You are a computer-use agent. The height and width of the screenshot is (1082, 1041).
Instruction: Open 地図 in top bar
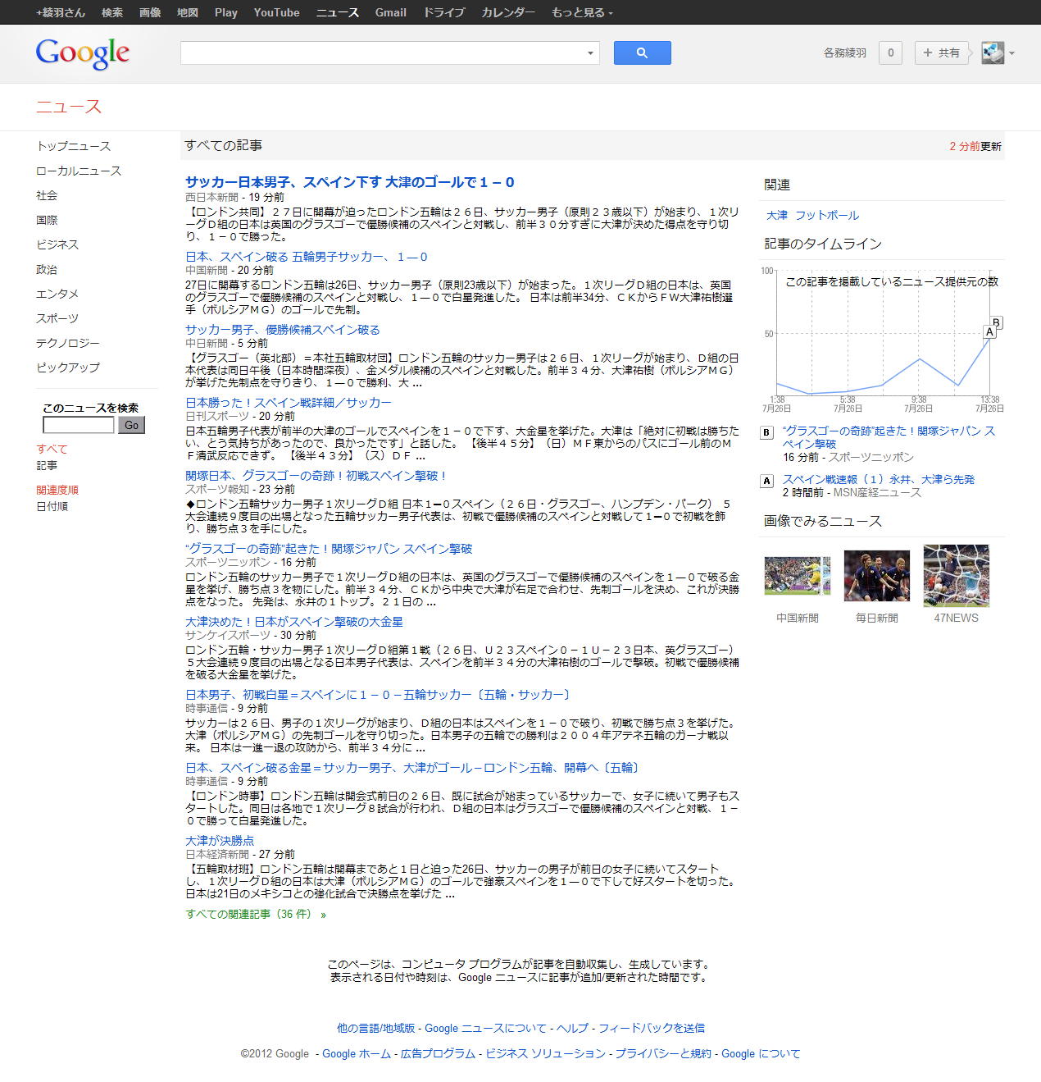(188, 12)
